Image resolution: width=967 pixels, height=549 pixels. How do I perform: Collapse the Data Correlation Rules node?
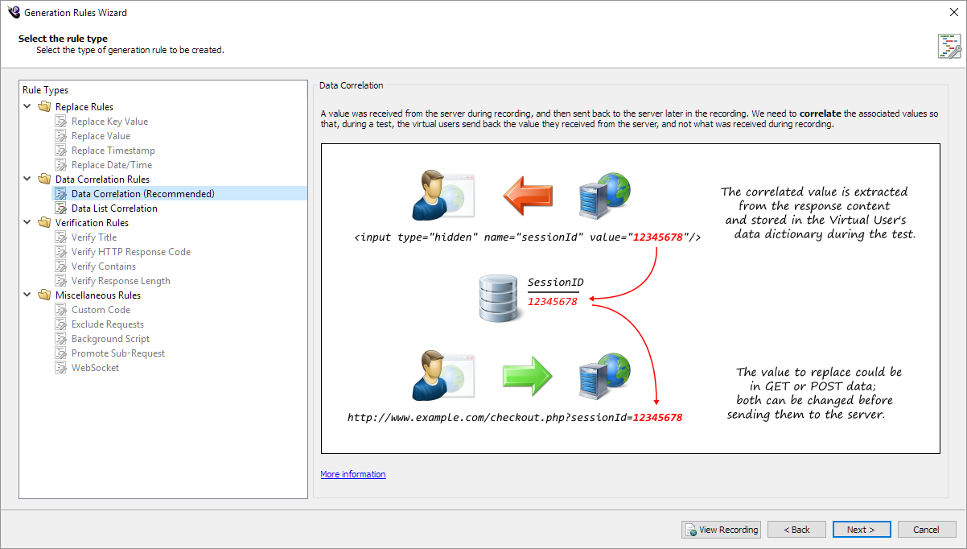(27, 180)
